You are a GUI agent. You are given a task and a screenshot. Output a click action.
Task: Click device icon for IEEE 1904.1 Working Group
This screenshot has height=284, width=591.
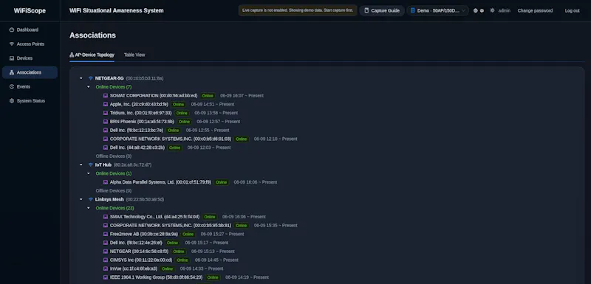106,277
